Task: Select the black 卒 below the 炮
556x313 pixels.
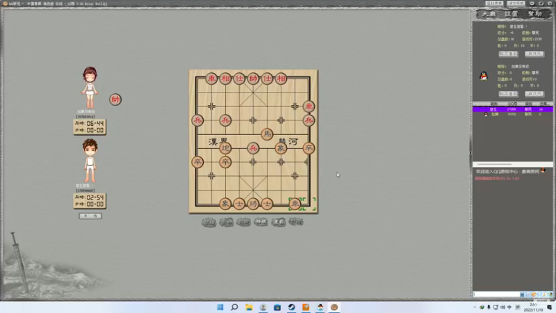Action: [225, 162]
